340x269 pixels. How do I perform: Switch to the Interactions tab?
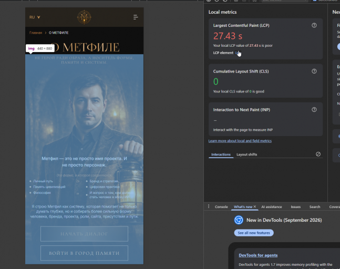[x=221, y=154]
